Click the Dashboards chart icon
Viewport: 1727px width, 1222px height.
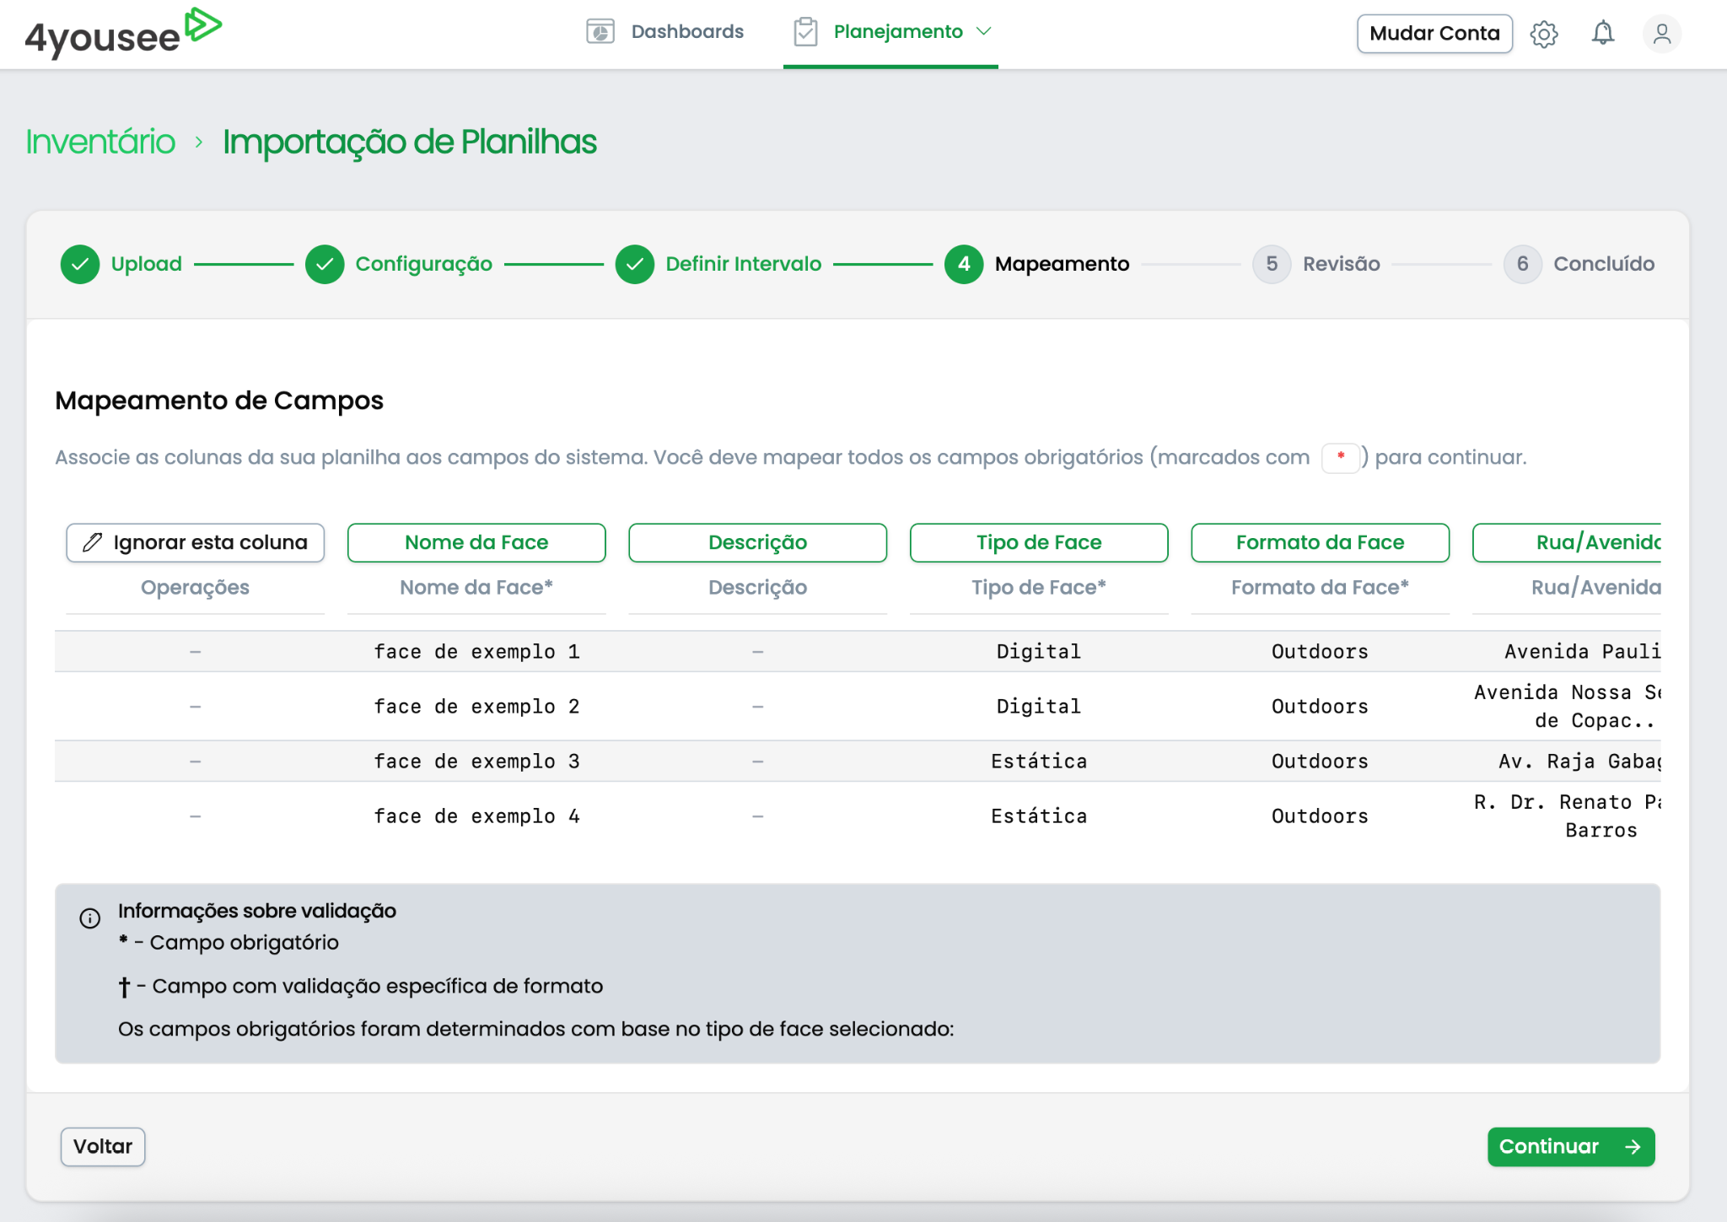click(x=600, y=32)
